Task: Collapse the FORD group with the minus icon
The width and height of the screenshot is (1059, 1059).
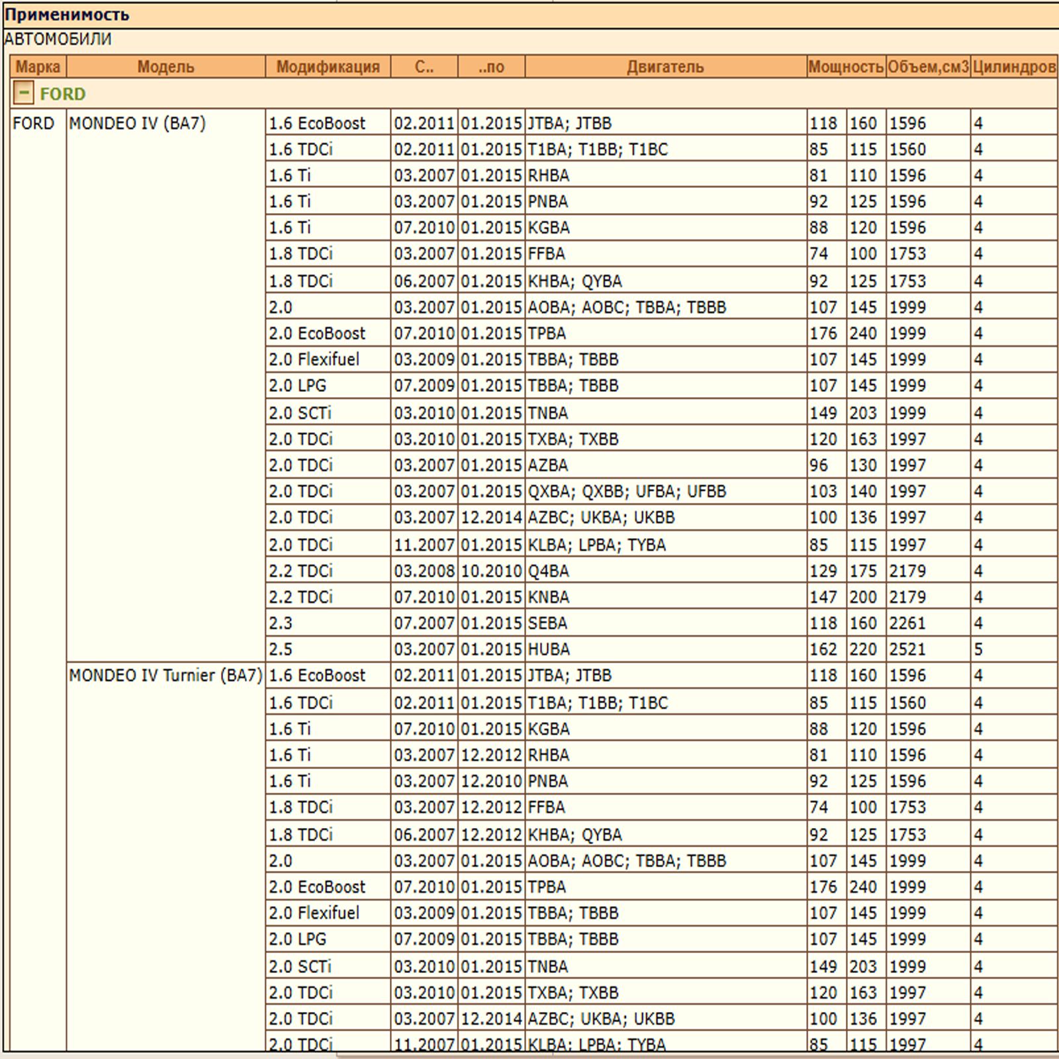Action: [x=23, y=93]
